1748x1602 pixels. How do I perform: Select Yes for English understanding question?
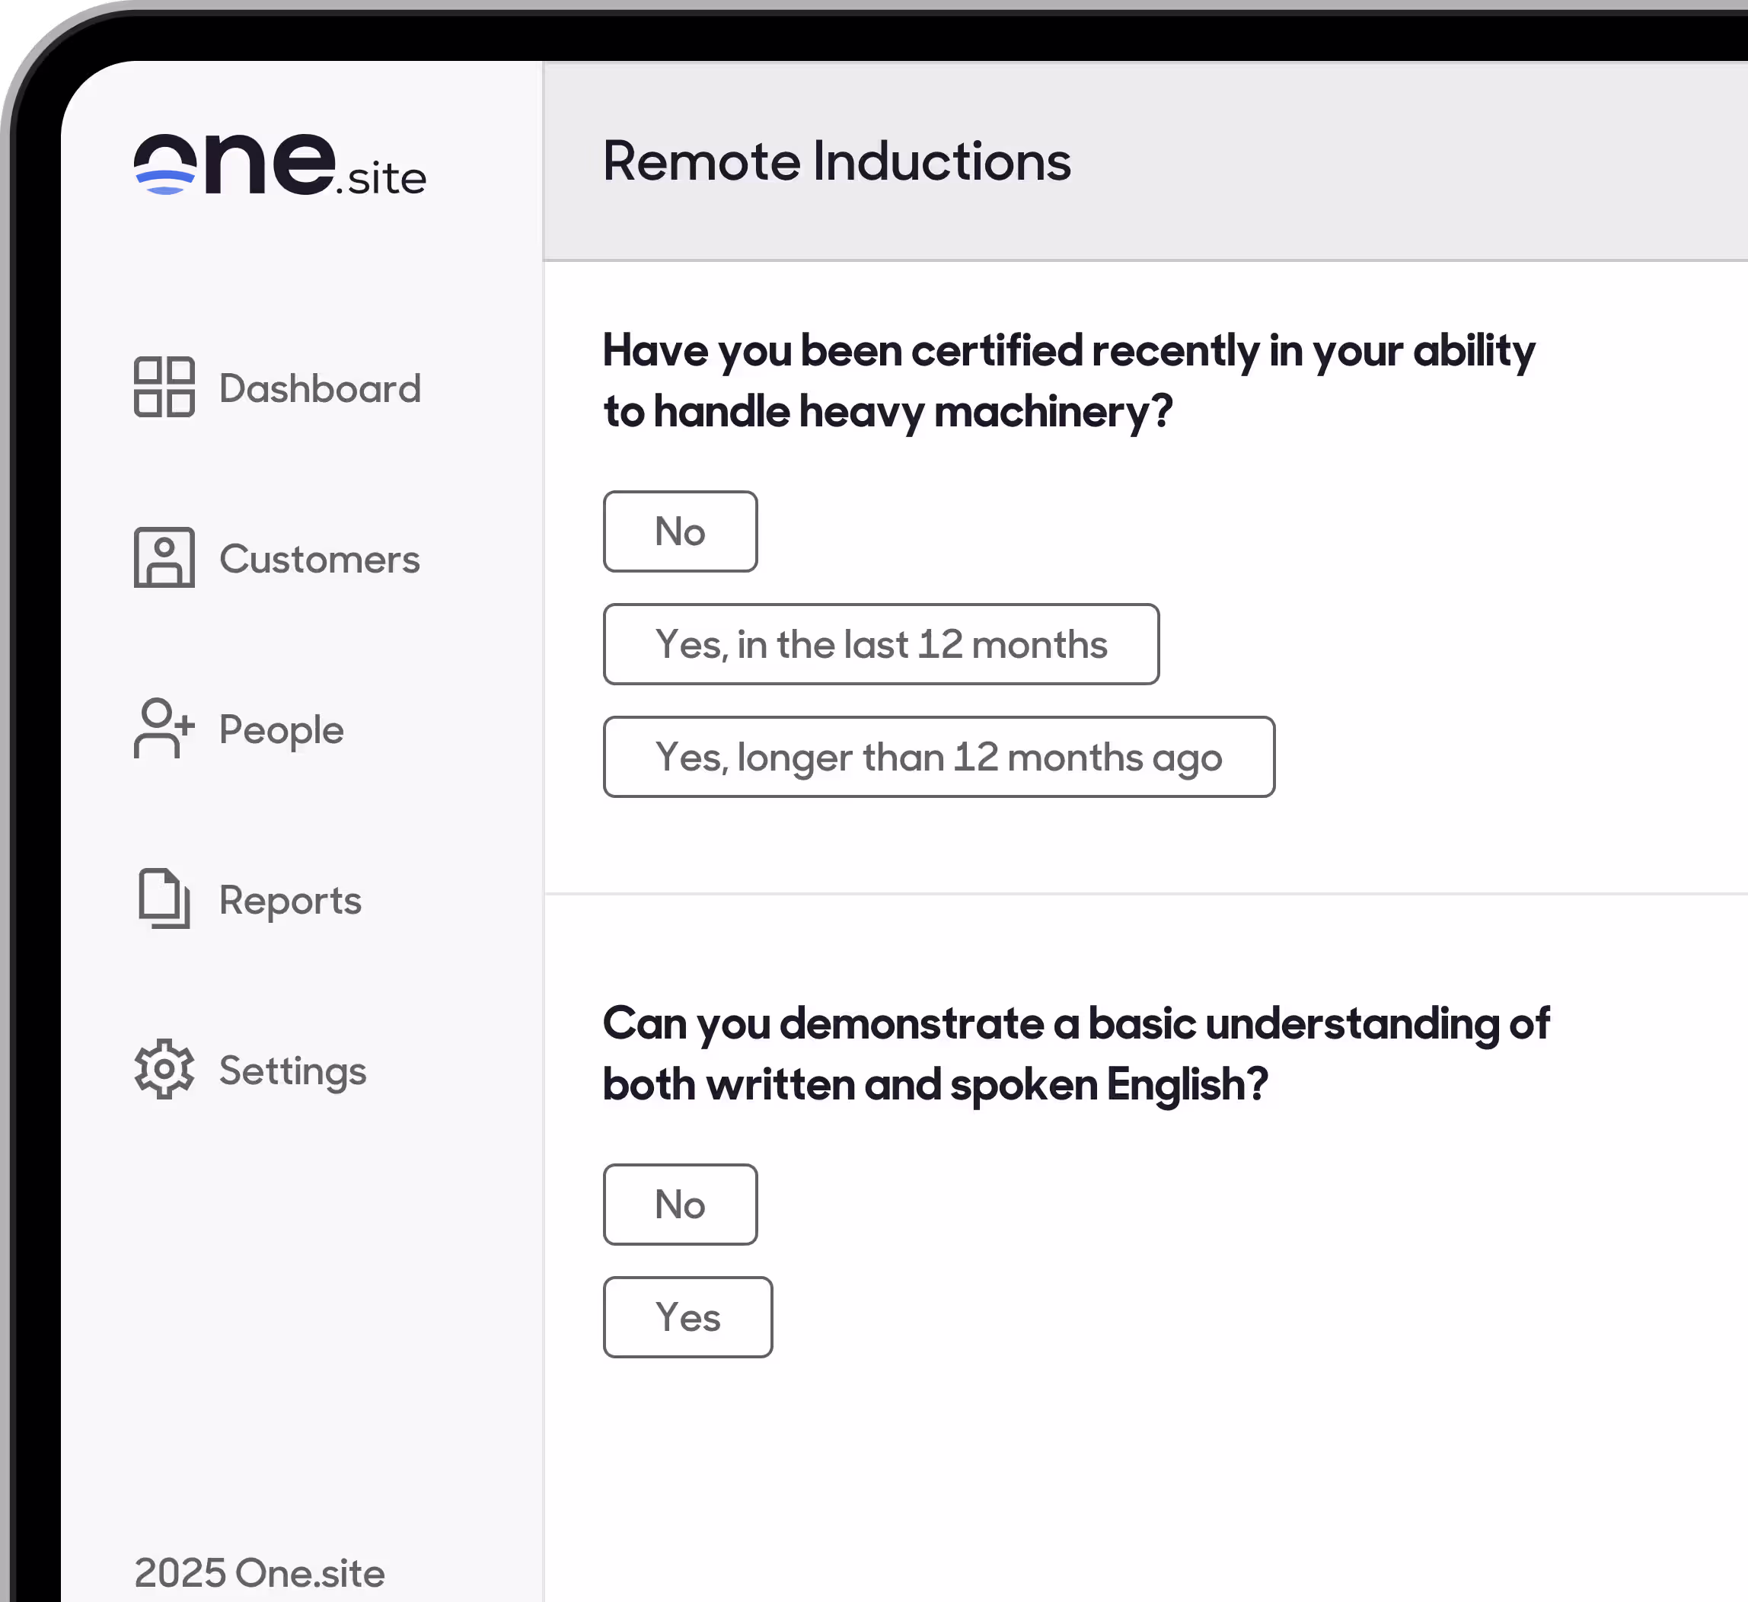[x=687, y=1317]
